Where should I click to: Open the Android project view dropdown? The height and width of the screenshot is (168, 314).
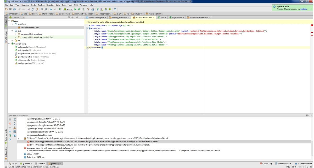click(17, 17)
